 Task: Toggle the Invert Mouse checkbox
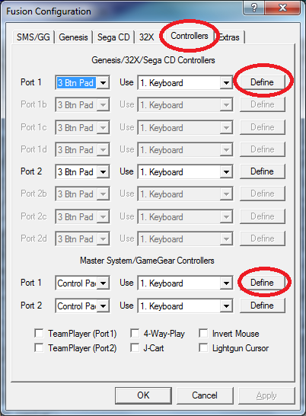203,333
